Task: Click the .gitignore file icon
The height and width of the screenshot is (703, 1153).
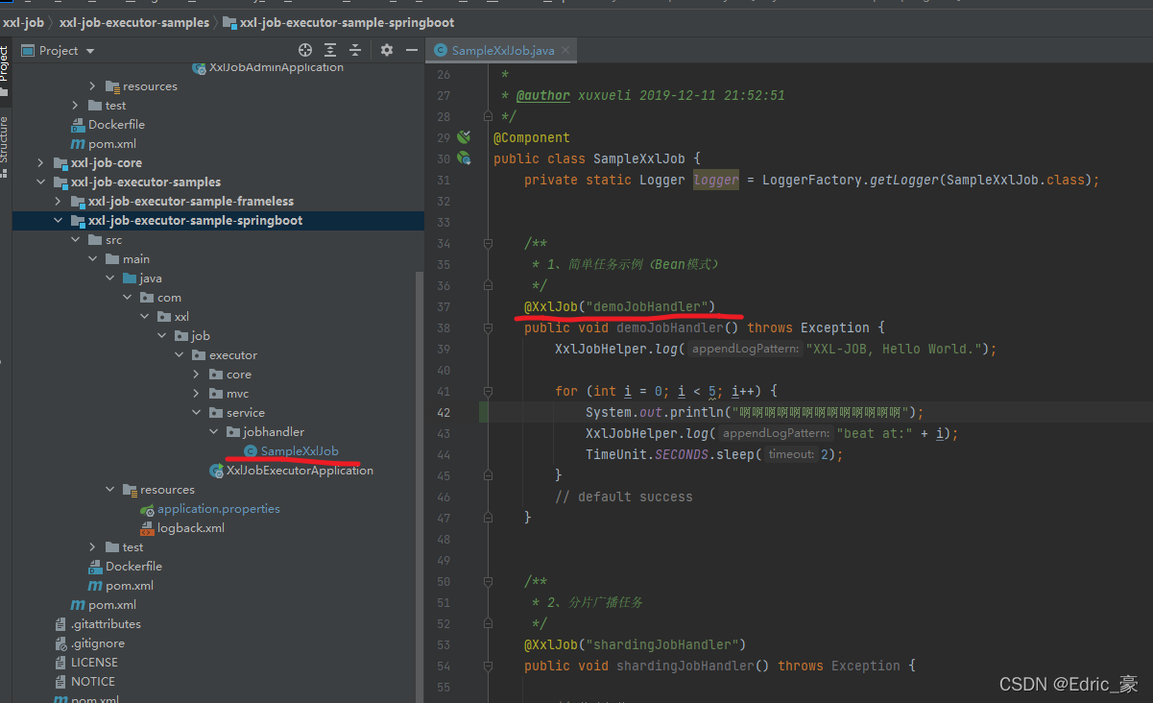Action: [x=60, y=643]
